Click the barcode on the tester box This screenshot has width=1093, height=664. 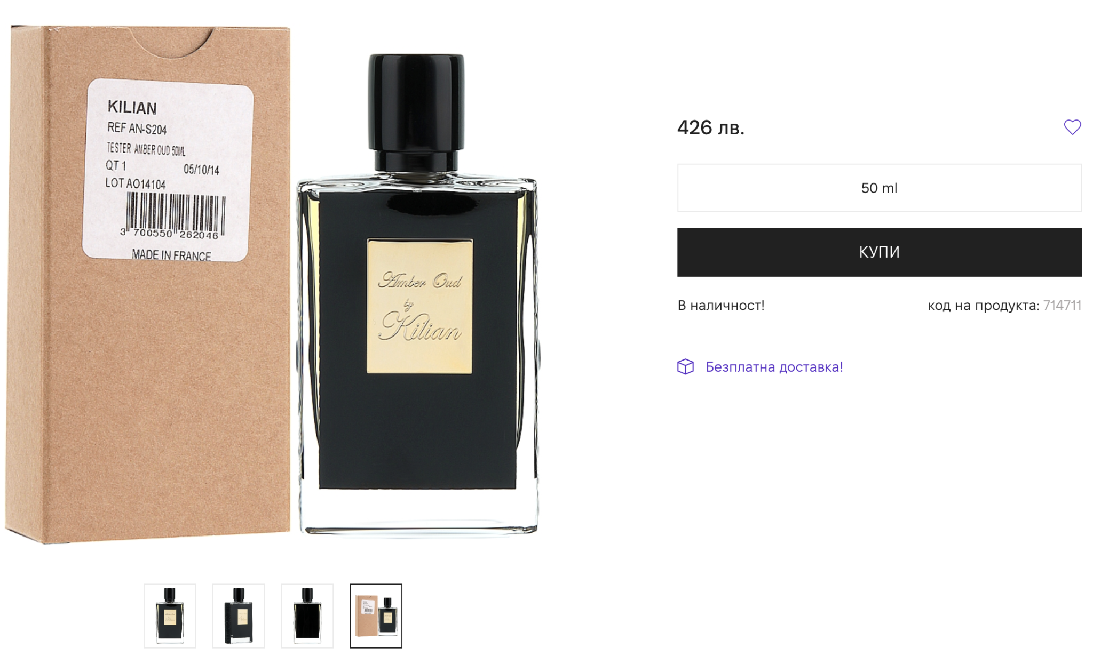pyautogui.click(x=175, y=215)
